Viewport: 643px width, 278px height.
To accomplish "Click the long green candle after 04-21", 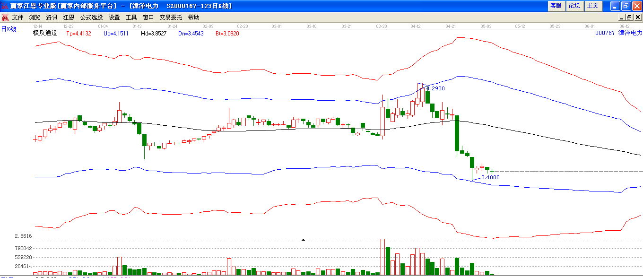I will point(457,133).
